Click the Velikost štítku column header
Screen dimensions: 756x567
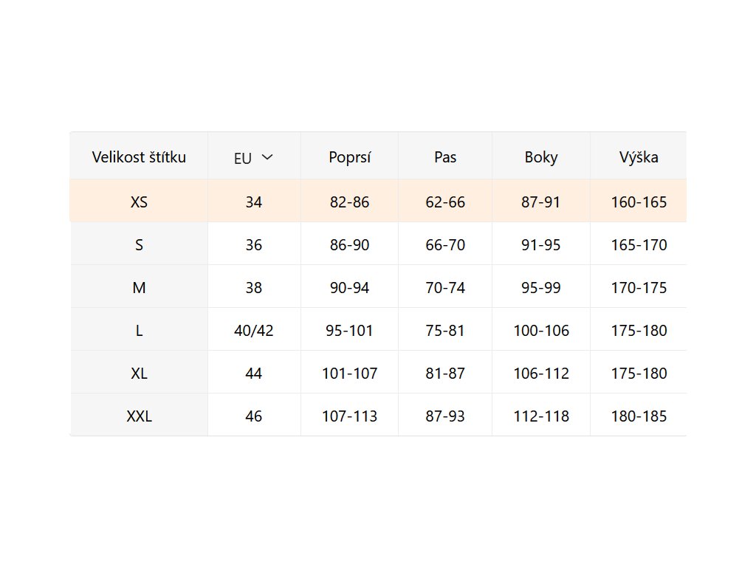[x=139, y=157]
